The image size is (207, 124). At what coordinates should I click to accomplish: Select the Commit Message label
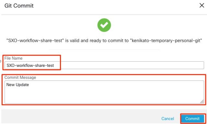coord(20,77)
